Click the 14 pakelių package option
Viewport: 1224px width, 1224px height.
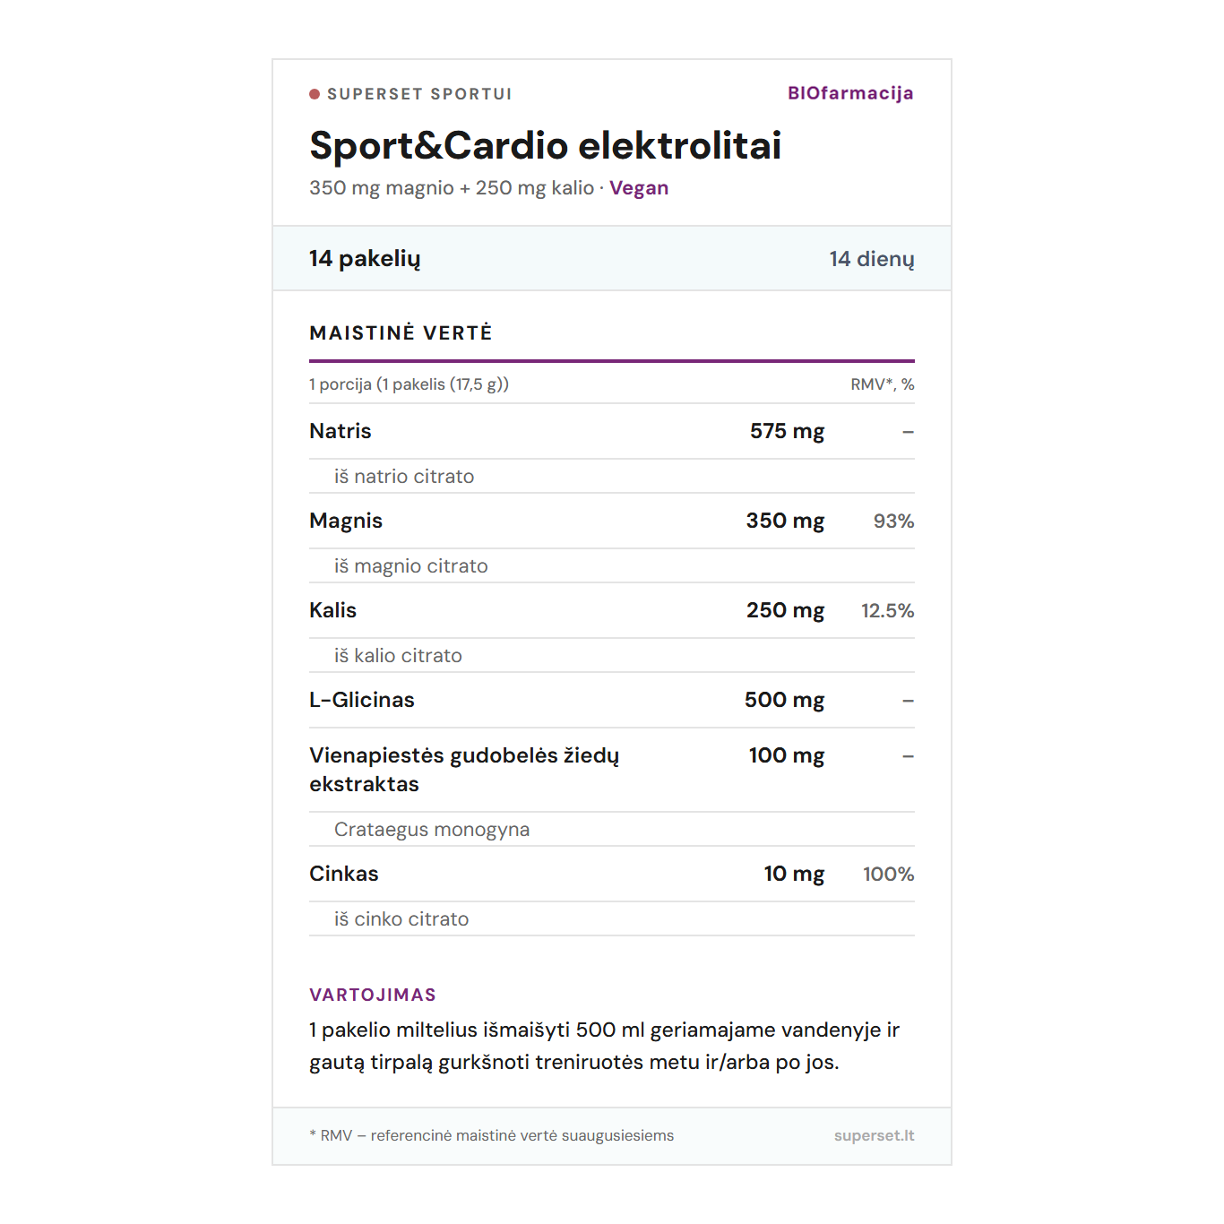[x=365, y=259]
